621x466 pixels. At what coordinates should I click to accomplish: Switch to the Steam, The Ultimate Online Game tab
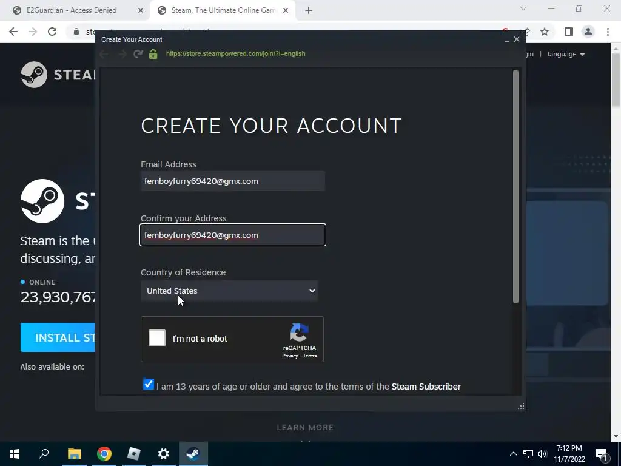(222, 10)
